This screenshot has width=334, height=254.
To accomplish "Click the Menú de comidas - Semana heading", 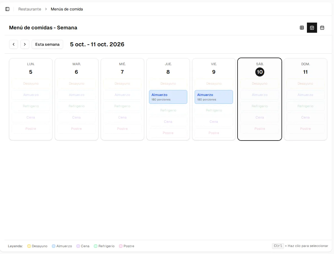I will click(43, 28).
